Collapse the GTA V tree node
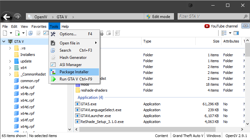This screenshot has width=250, height=139. point(4,42)
